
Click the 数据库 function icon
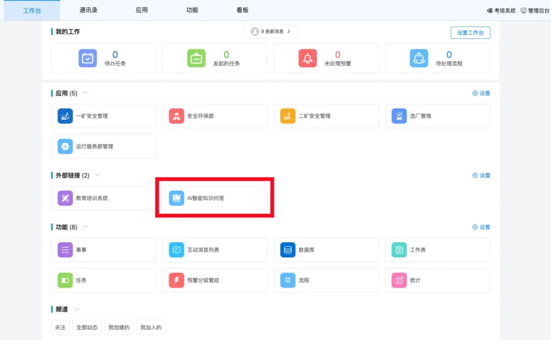coord(288,250)
